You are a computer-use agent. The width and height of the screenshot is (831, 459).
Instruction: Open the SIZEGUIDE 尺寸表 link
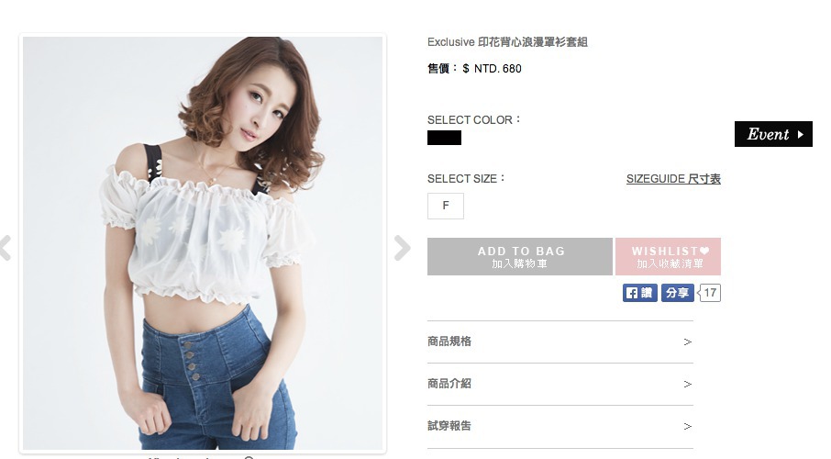pos(673,179)
